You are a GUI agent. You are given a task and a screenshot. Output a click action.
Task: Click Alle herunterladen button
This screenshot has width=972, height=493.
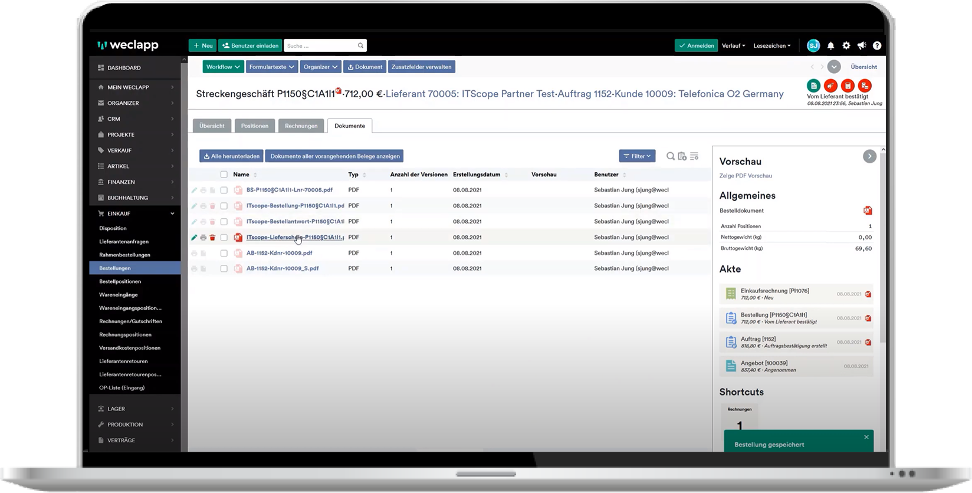(x=231, y=156)
